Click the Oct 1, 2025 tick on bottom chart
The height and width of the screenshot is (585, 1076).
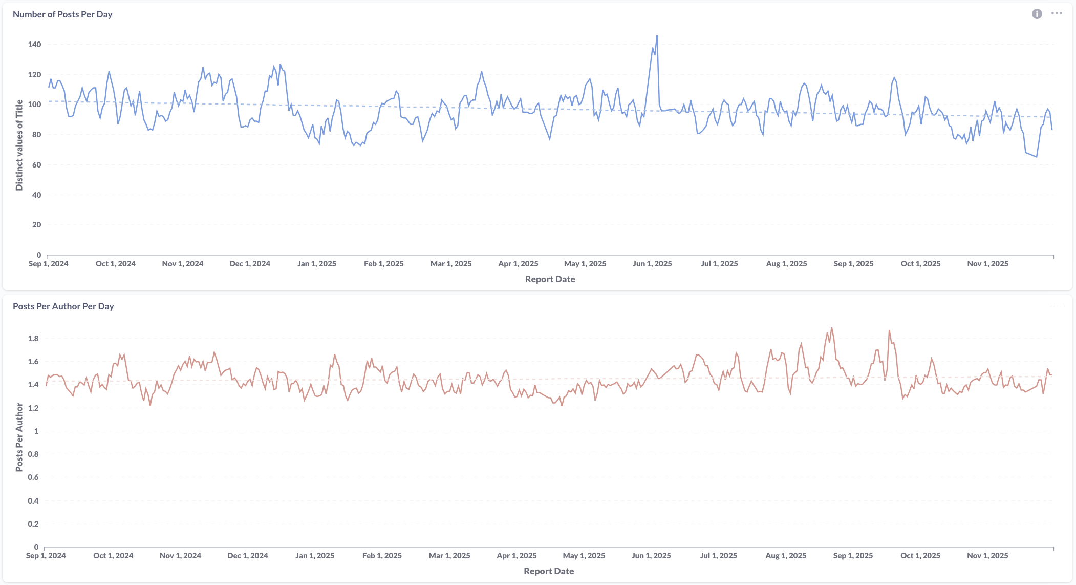920,556
